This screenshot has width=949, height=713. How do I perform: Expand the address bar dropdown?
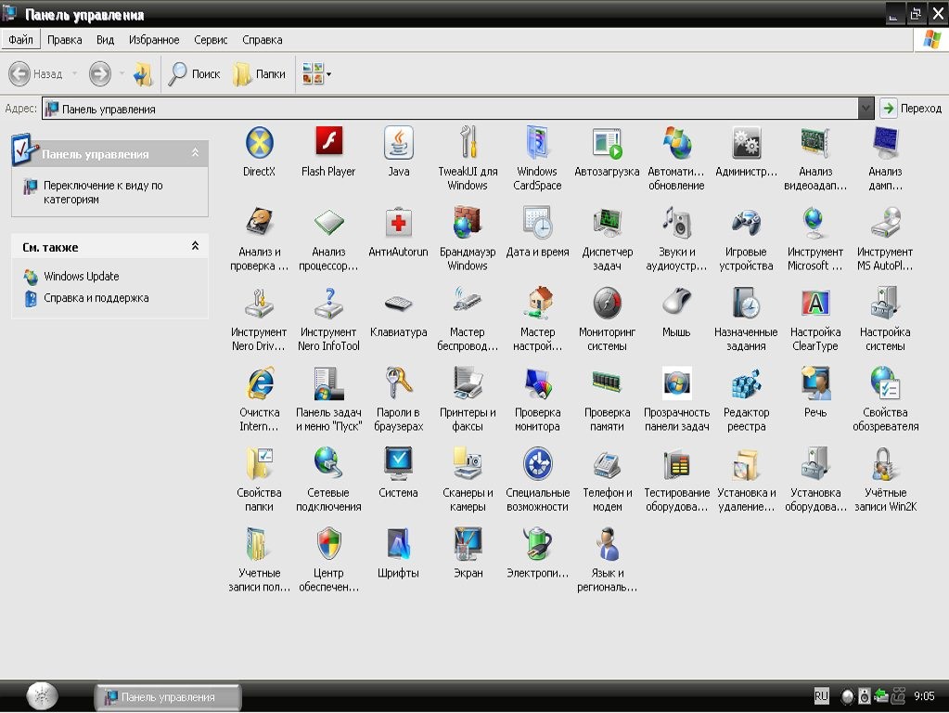point(866,109)
